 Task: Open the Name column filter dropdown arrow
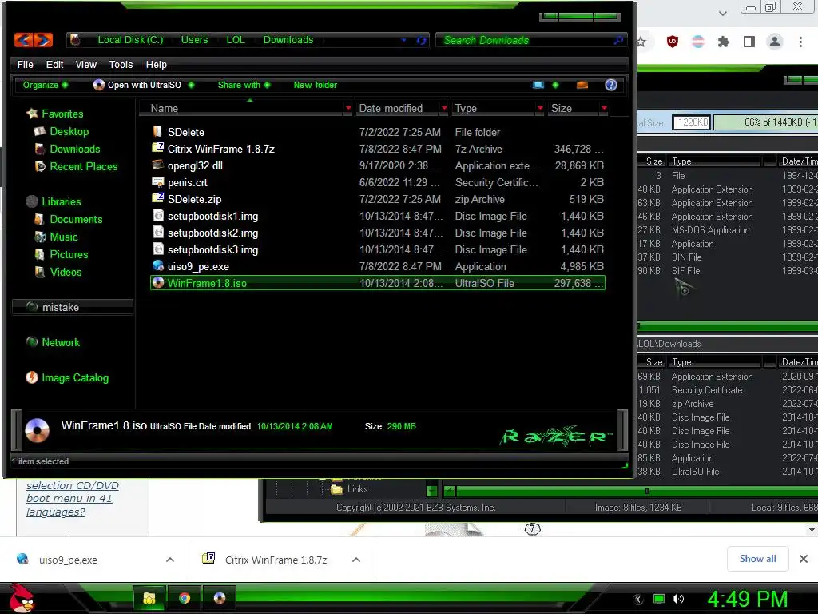[x=348, y=108]
